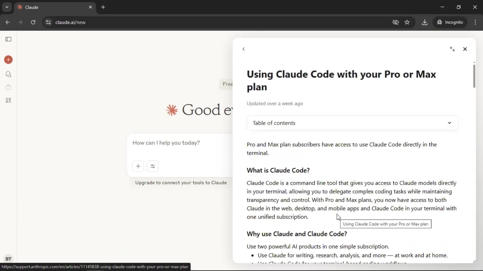Open the tab search dropdown arrow
Image resolution: width=483 pixels, height=271 pixels.
coord(7,7)
